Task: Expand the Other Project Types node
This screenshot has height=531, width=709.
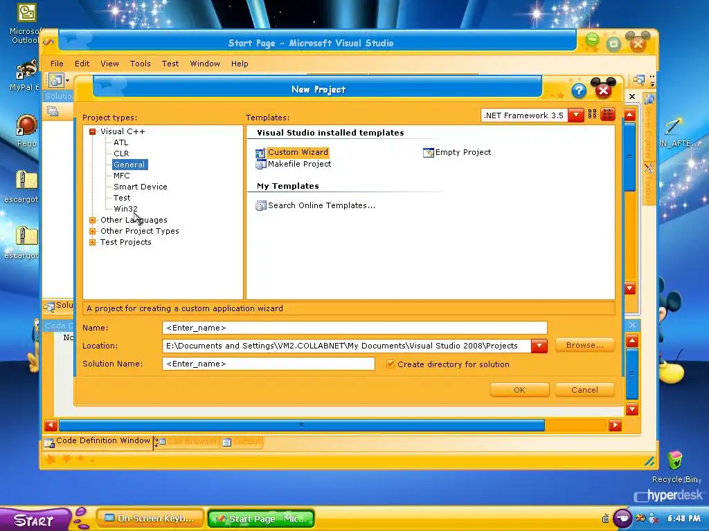Action: (92, 231)
